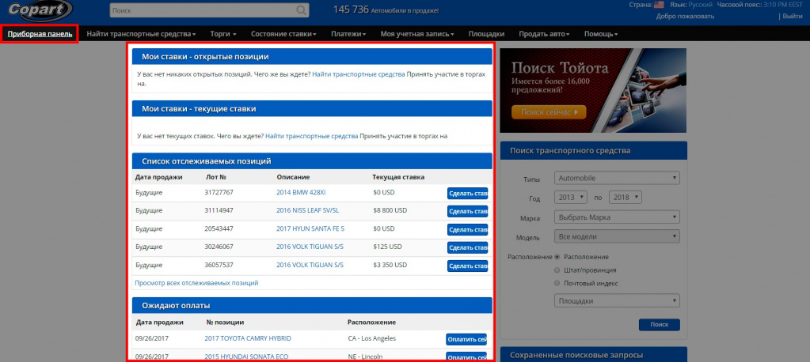The height and width of the screenshot is (362, 810).
Task: Focus the Поиск search field
Action: point(209,10)
